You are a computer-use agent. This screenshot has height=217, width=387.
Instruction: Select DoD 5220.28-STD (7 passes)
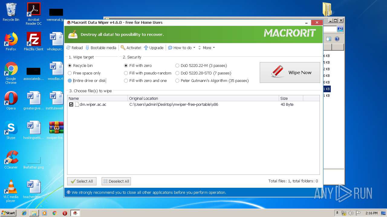pyautogui.click(x=203, y=73)
